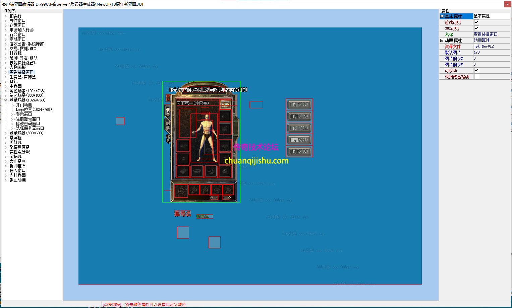Collapse the 登录场景(1024*768) tree node
The width and height of the screenshot is (512, 308).
[5, 100]
